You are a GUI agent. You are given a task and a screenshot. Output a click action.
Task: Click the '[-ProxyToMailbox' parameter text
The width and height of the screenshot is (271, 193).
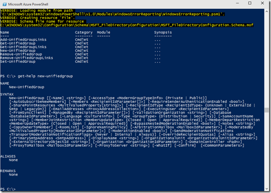[x=26, y=146]
